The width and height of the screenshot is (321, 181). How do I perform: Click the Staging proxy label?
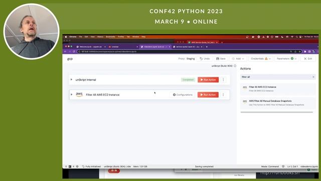tap(191, 59)
